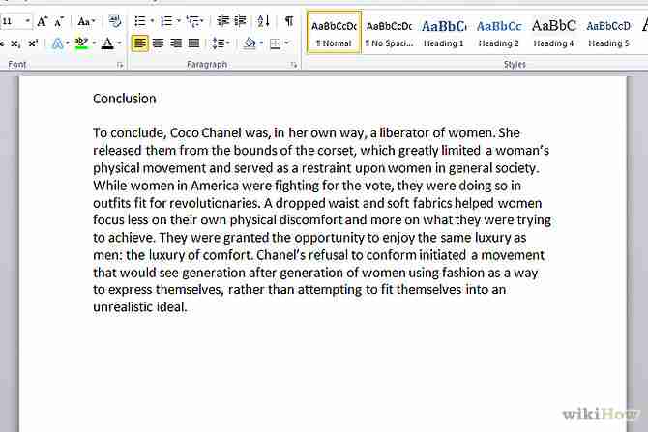The width and height of the screenshot is (648, 432).
Task: Click the Shrink Font icon
Action: (x=59, y=20)
